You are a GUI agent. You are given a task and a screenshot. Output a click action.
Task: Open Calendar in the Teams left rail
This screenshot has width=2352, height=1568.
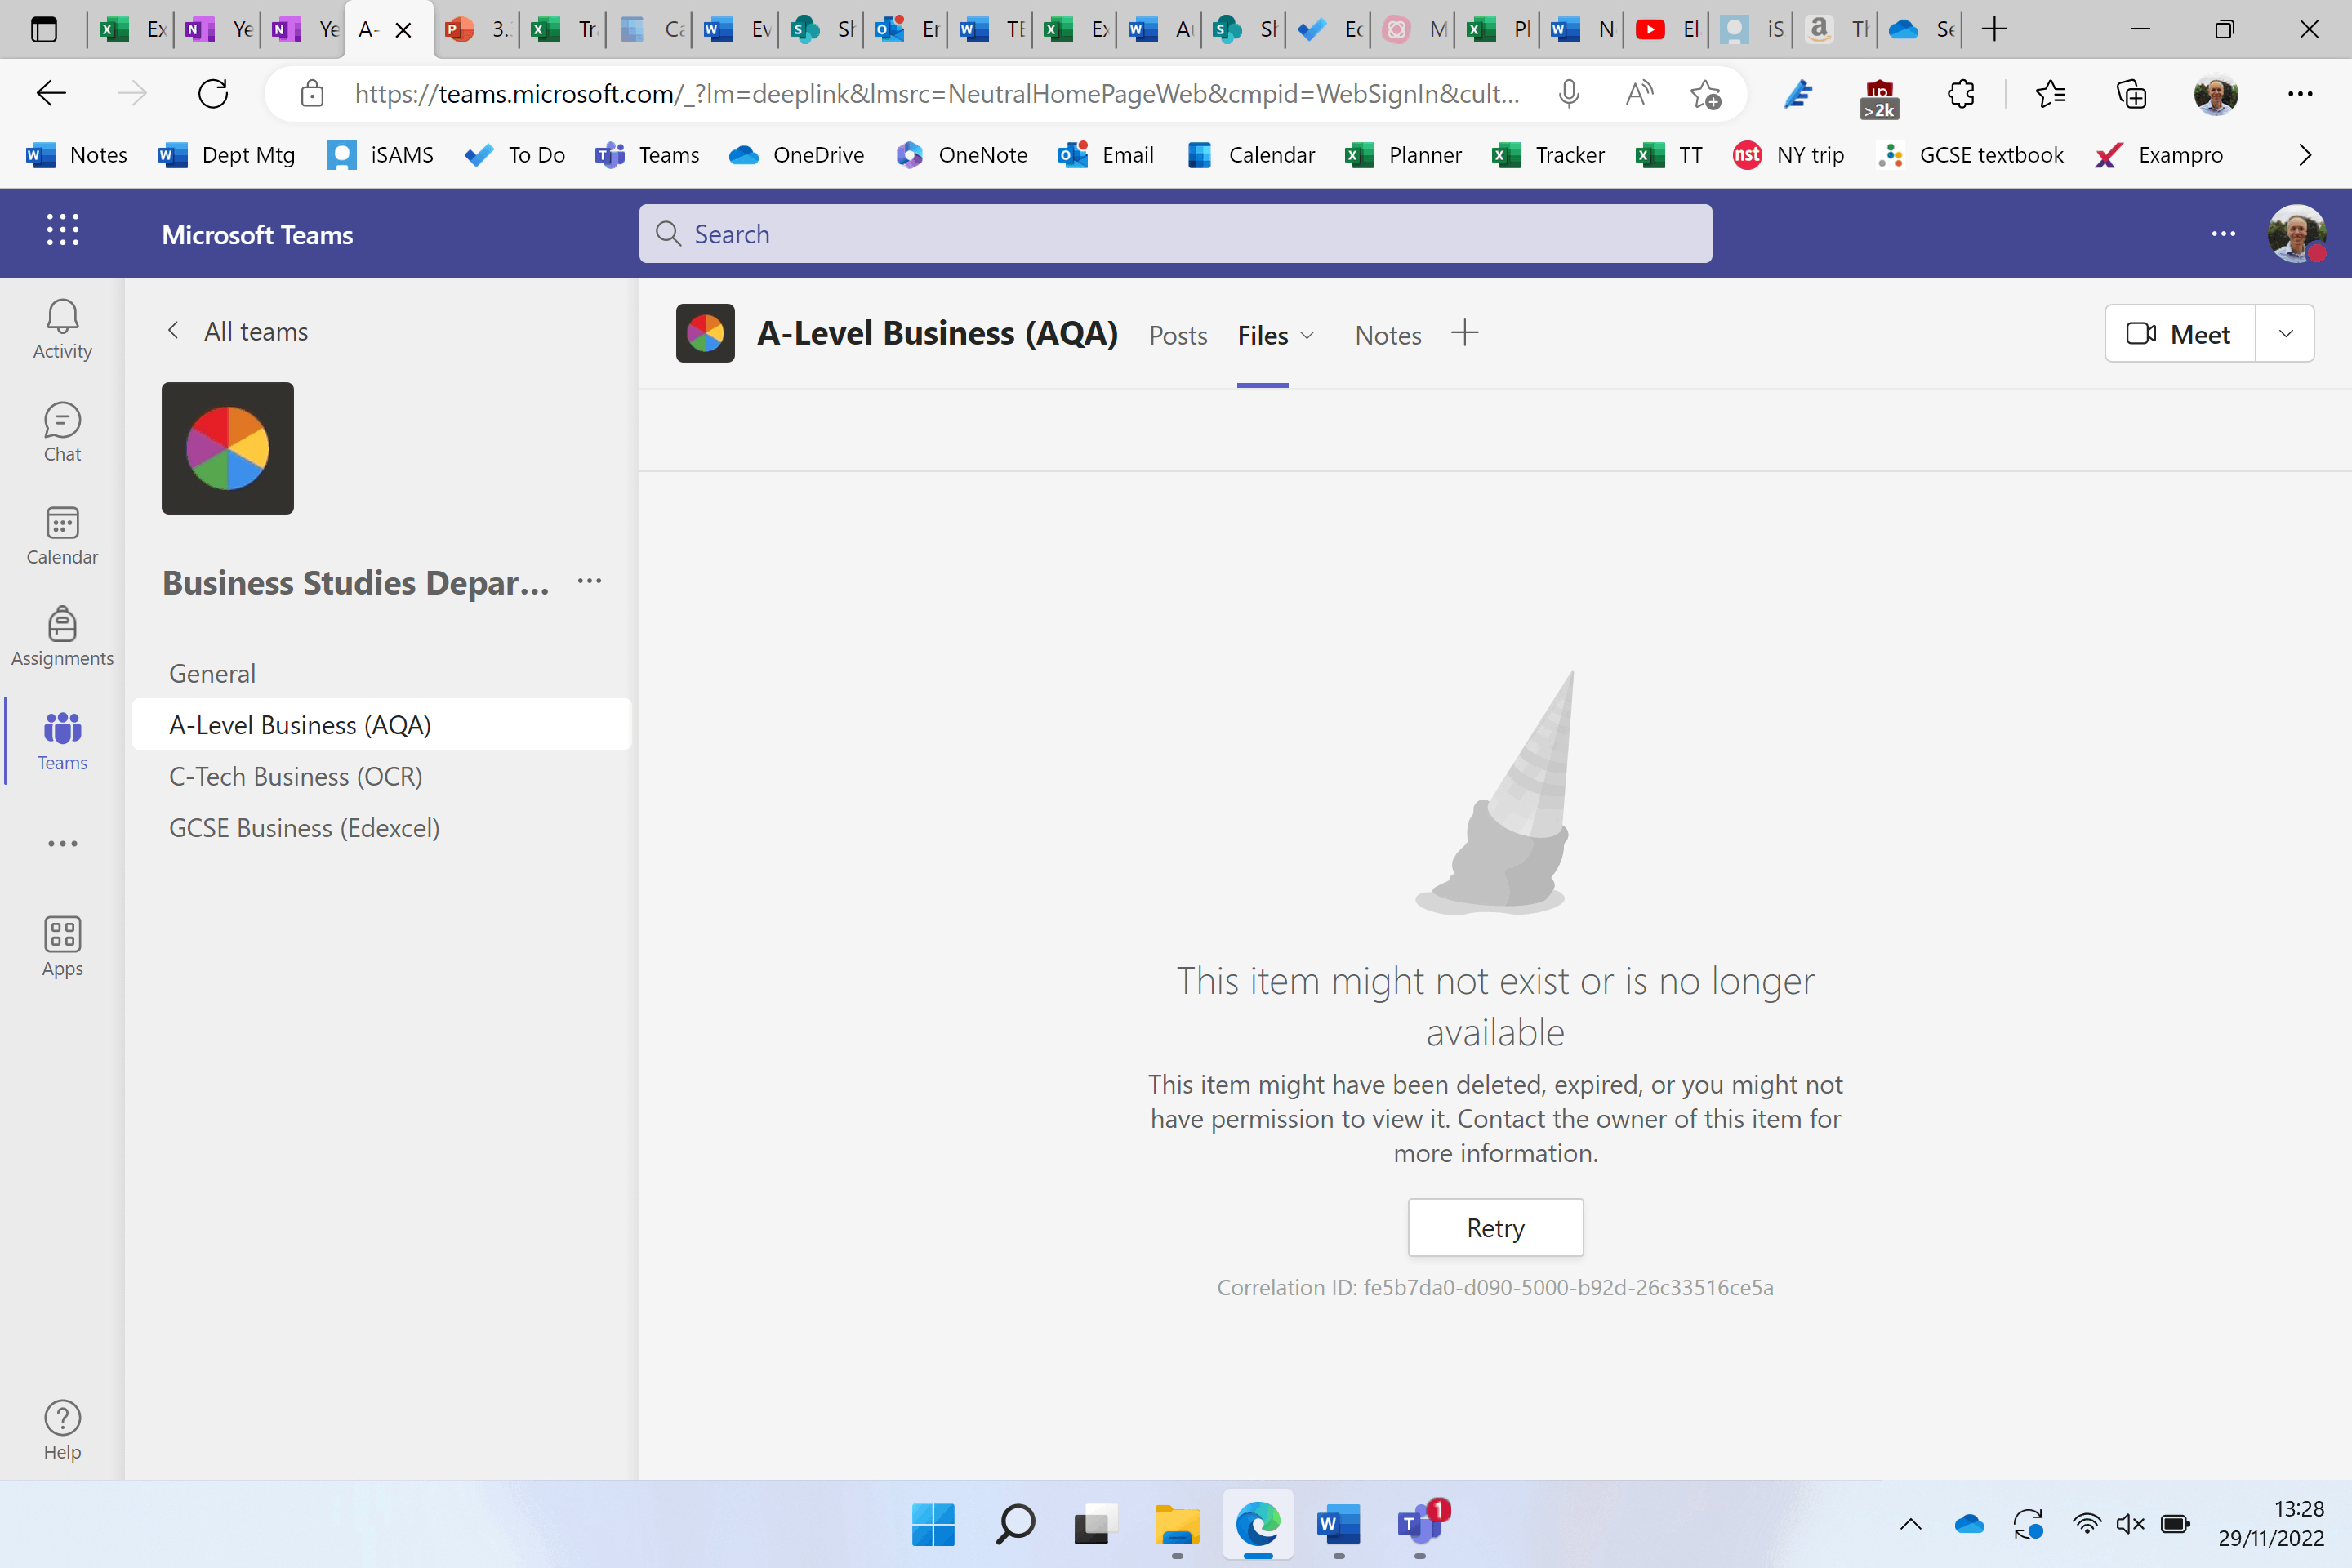tap(62, 535)
